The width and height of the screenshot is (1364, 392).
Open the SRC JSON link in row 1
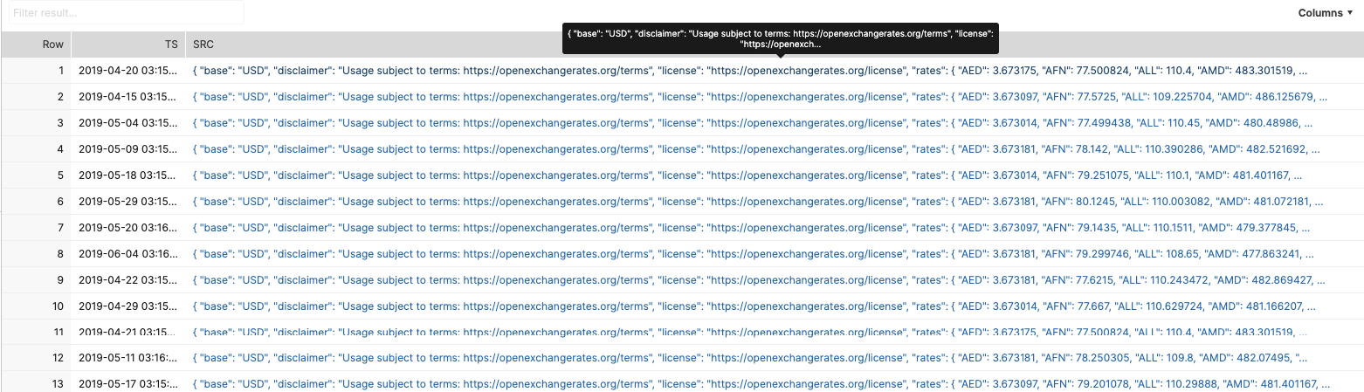[756, 71]
